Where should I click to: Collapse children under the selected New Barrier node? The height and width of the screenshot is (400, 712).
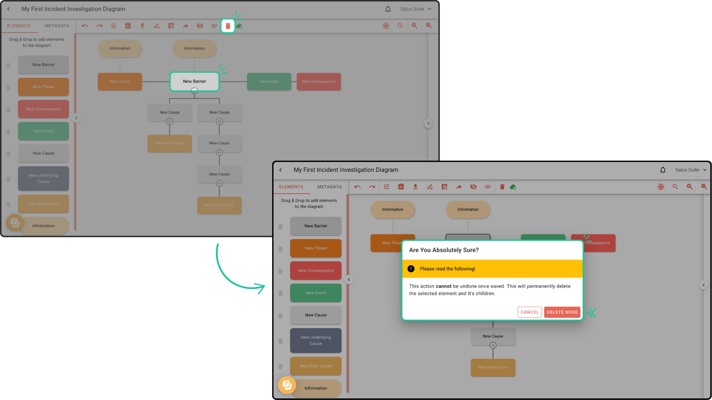coord(194,91)
